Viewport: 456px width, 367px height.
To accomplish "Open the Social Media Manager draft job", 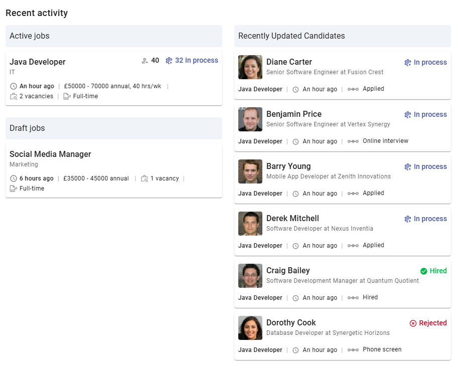I will pos(50,154).
